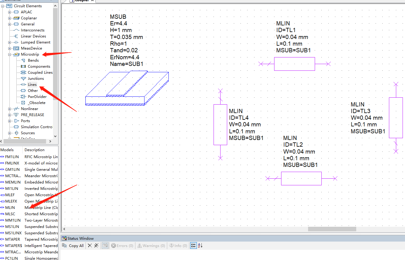Viewport: 405px width, 260px height.
Task: Collapse the Microstrip tree node
Action: (x=9, y=54)
